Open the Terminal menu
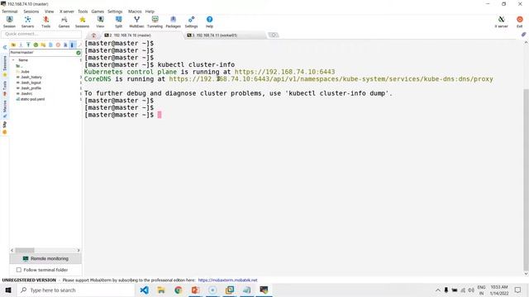The width and height of the screenshot is (529, 297). [10, 12]
